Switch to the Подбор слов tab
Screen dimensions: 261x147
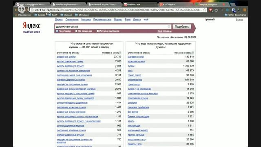[x=140, y=4]
